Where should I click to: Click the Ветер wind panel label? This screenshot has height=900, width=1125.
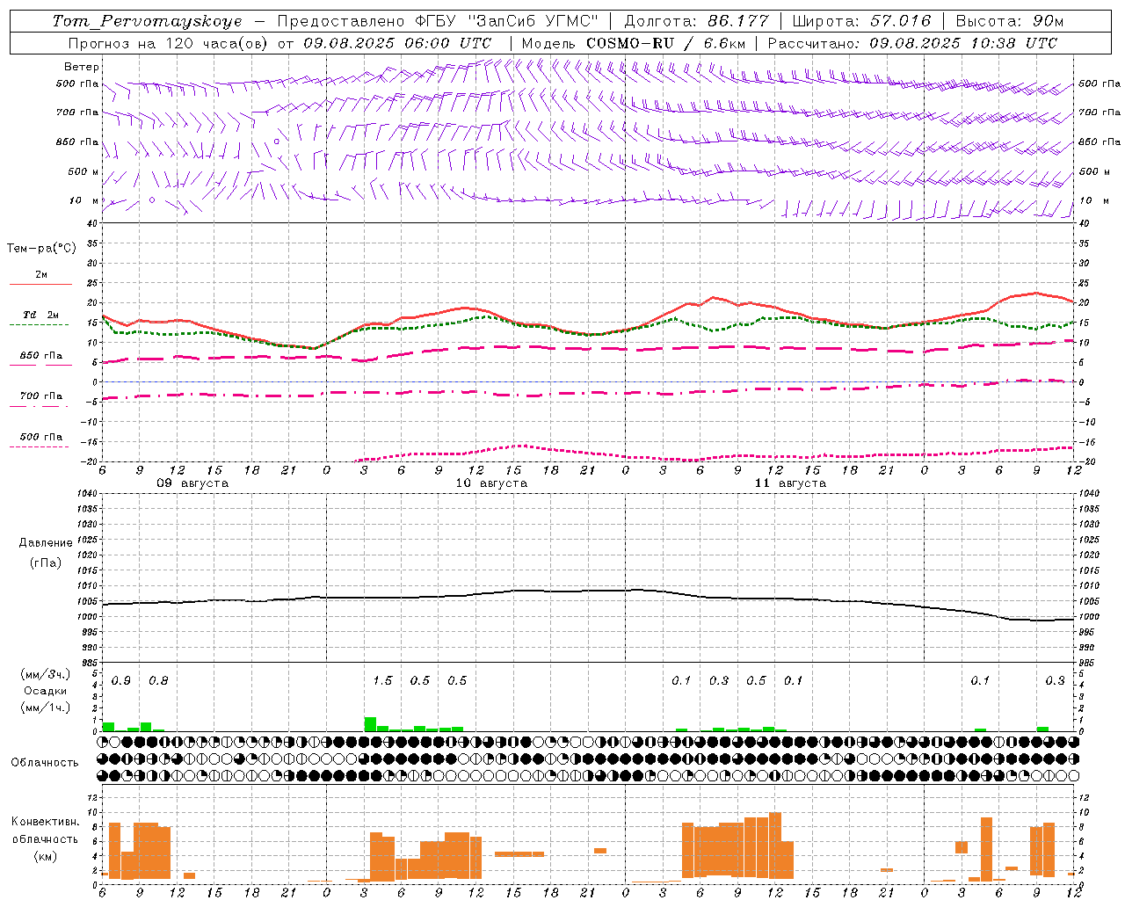[x=82, y=67]
